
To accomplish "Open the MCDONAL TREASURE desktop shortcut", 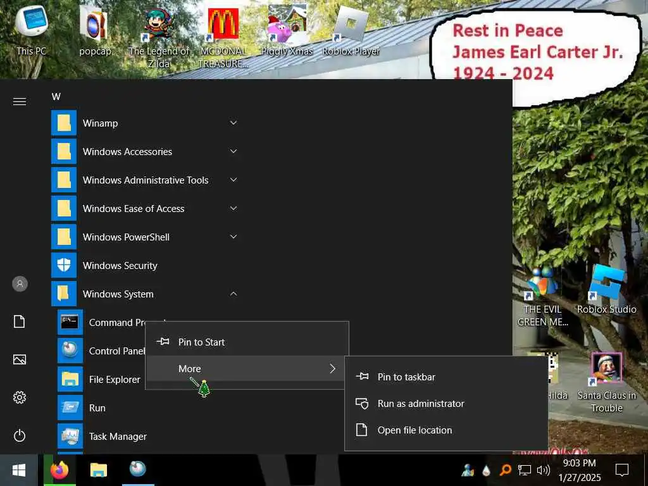I will 223,37.
